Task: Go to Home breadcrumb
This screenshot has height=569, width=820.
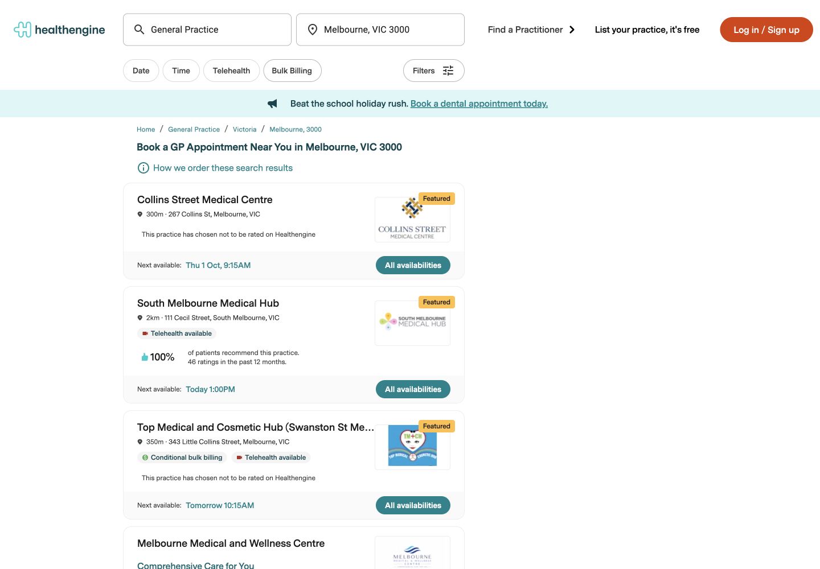Action: [x=146, y=129]
